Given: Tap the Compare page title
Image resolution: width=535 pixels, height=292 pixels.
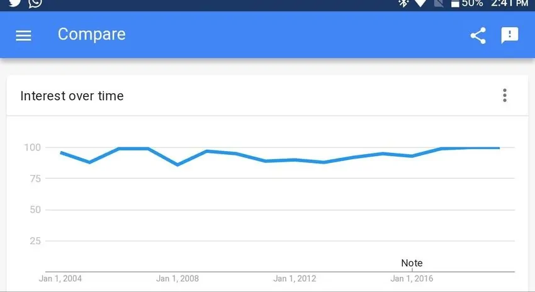Looking at the screenshot, I should pyautogui.click(x=92, y=35).
